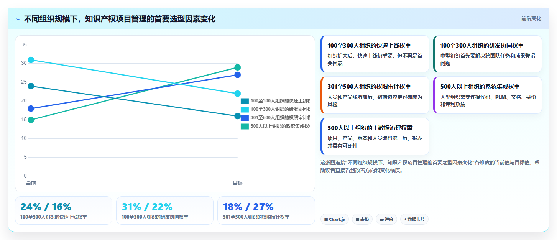Click the 数据卡片 tag
The image size is (557, 240).
[x=414, y=219]
